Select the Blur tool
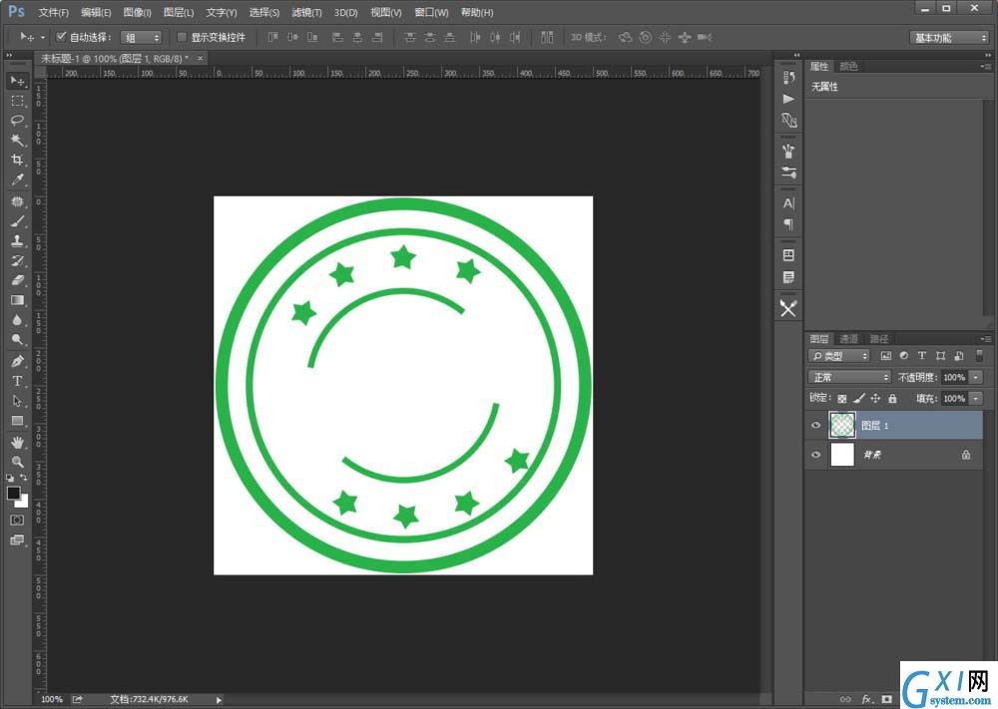 17,320
